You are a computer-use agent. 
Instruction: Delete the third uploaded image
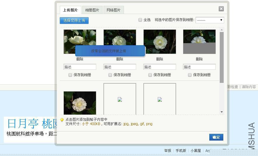pos(159,59)
